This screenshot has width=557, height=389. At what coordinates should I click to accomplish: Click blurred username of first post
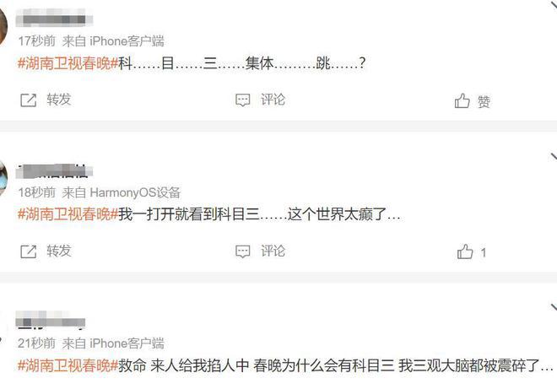point(54,18)
